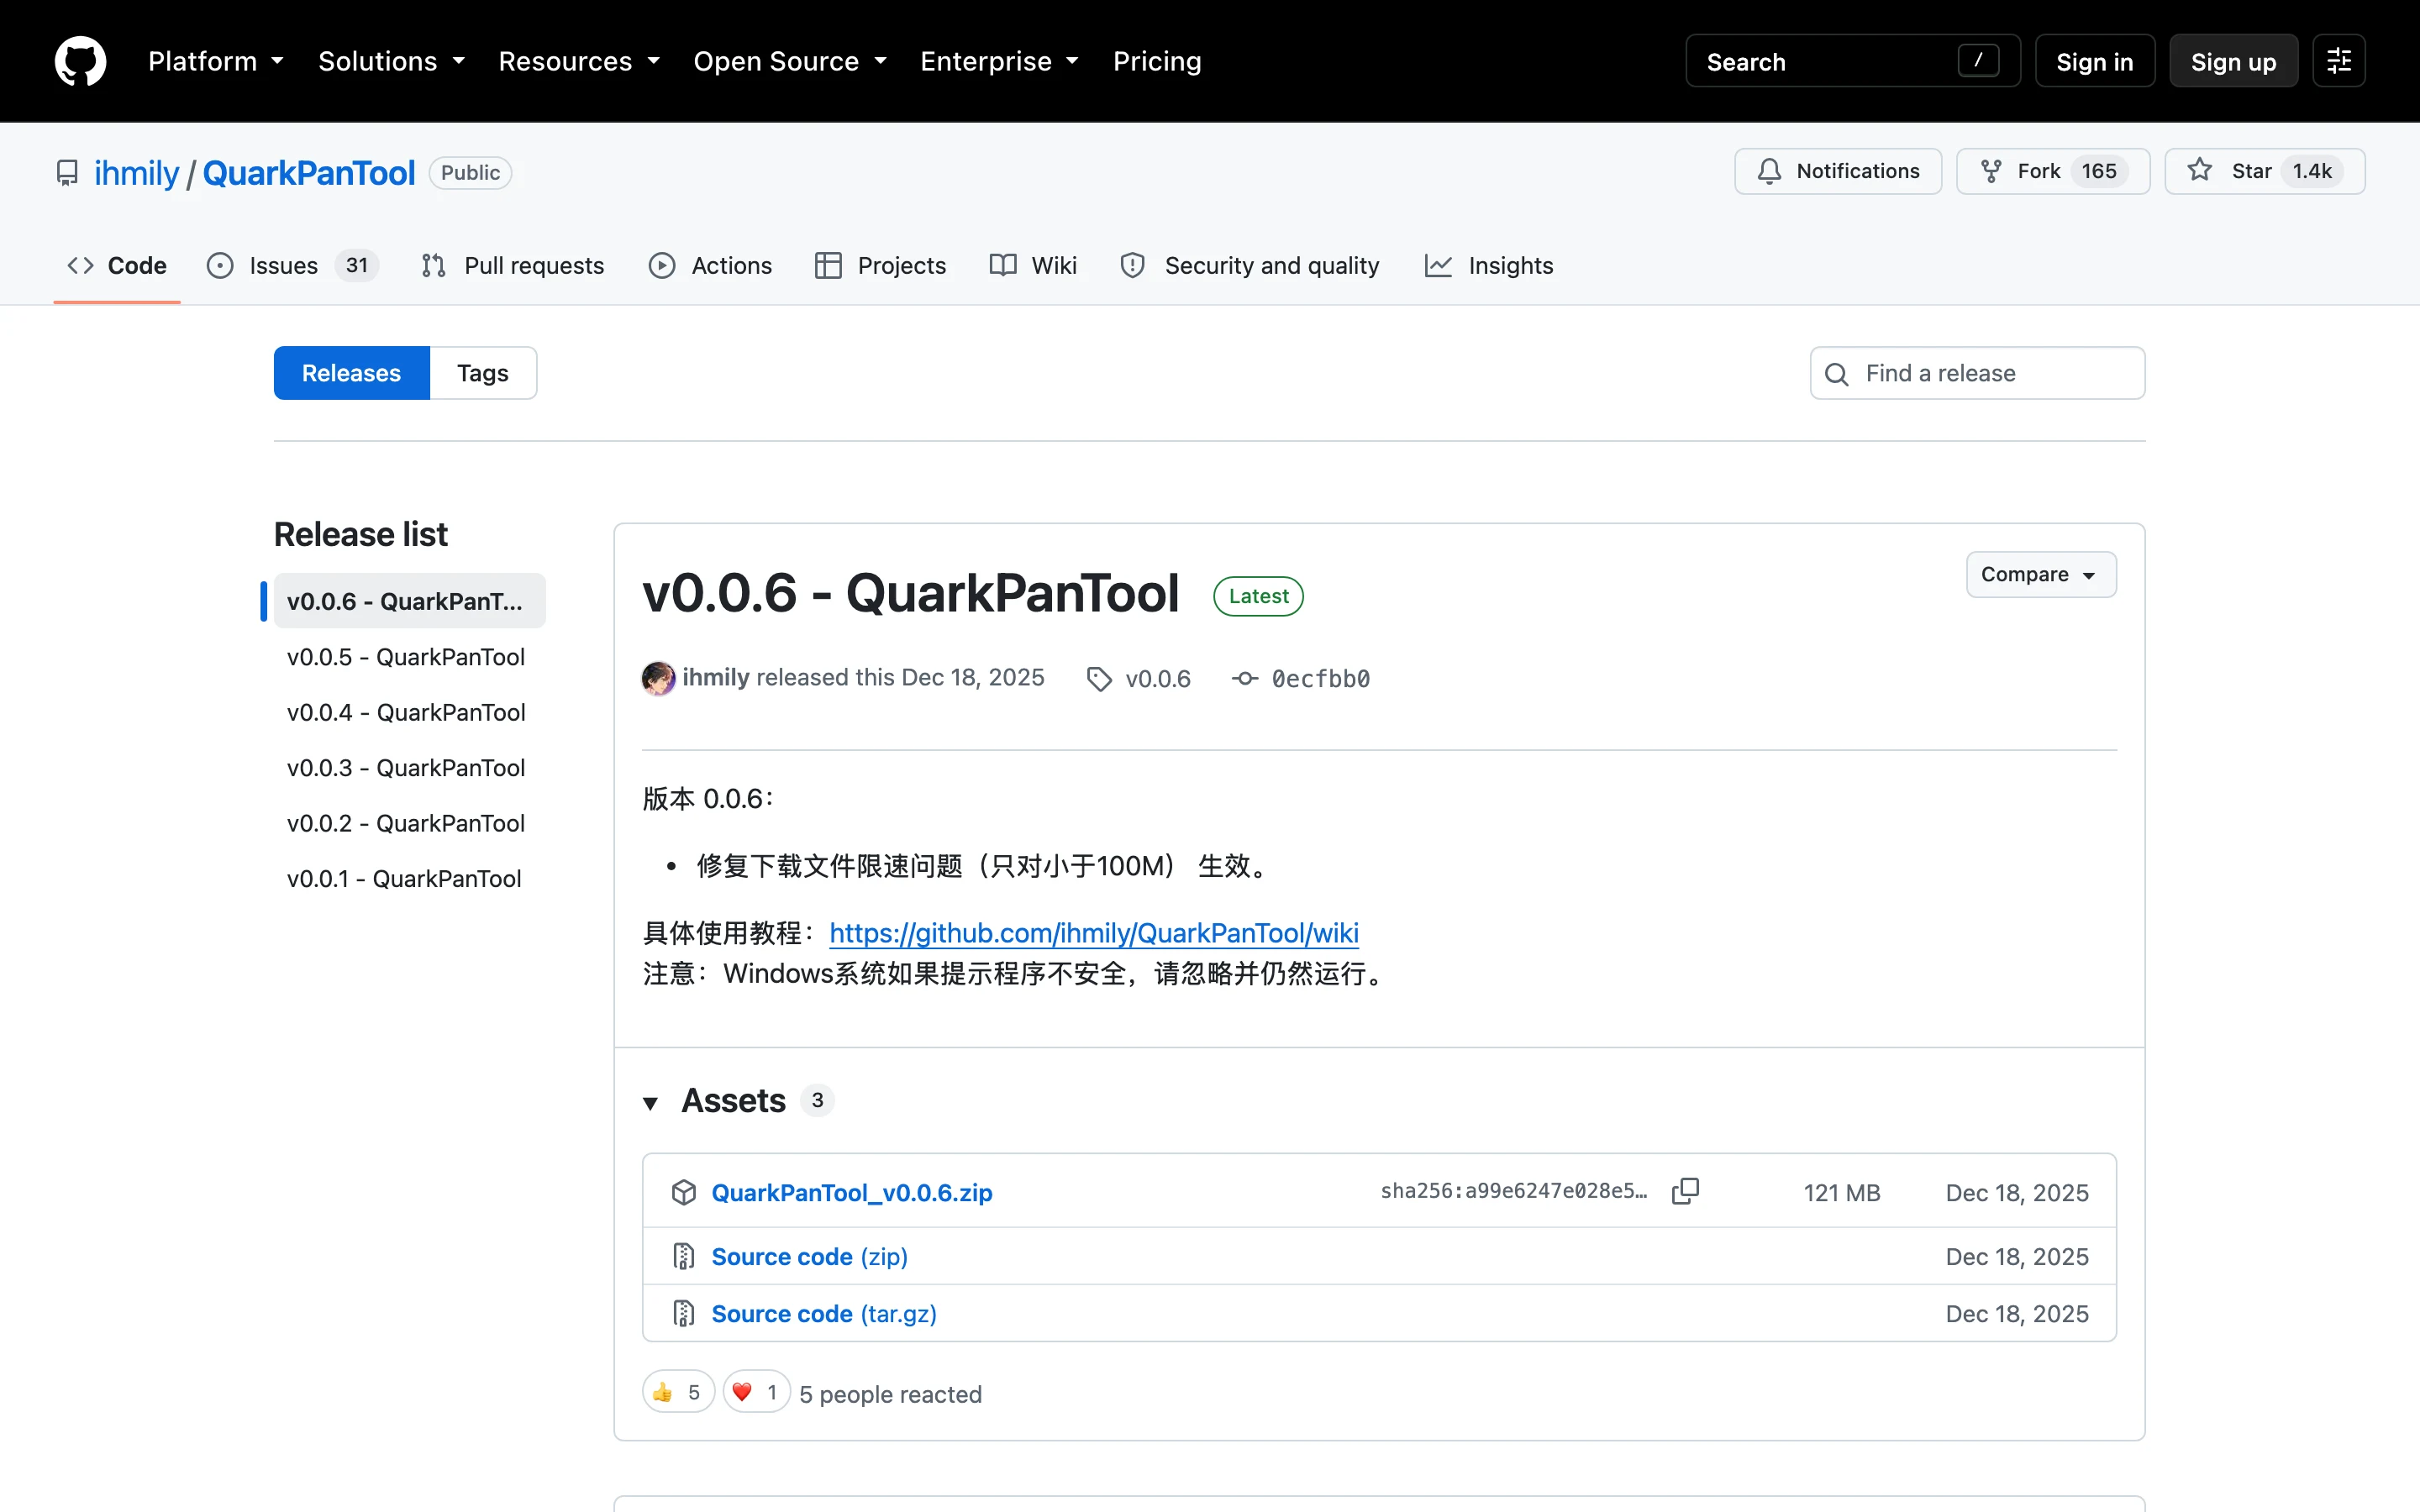
Task: Open the v0.0.6 - QuarkPanTool release title
Action: (x=910, y=592)
